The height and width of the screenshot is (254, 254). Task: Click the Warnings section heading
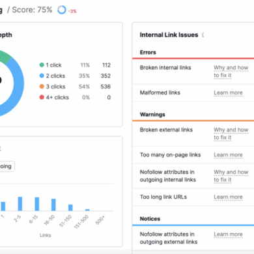[152, 115]
